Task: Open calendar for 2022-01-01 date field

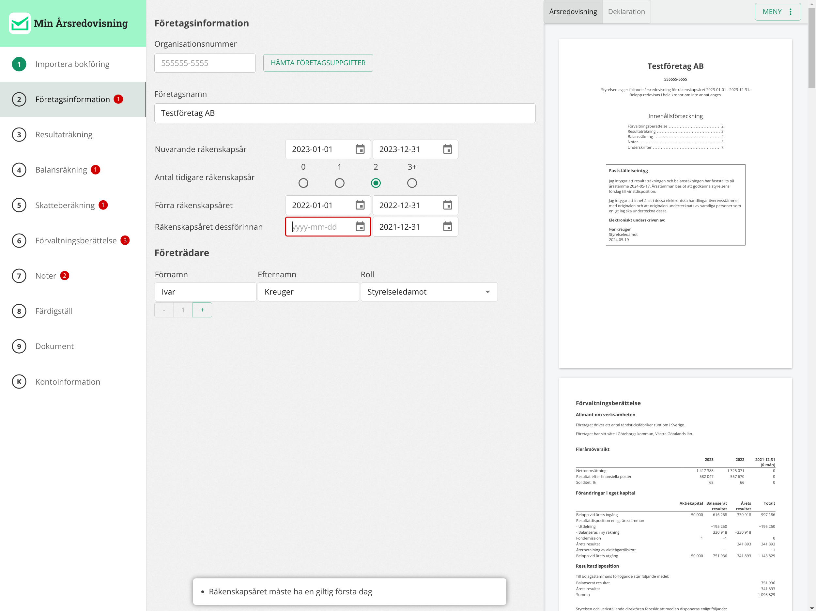Action: click(x=360, y=206)
